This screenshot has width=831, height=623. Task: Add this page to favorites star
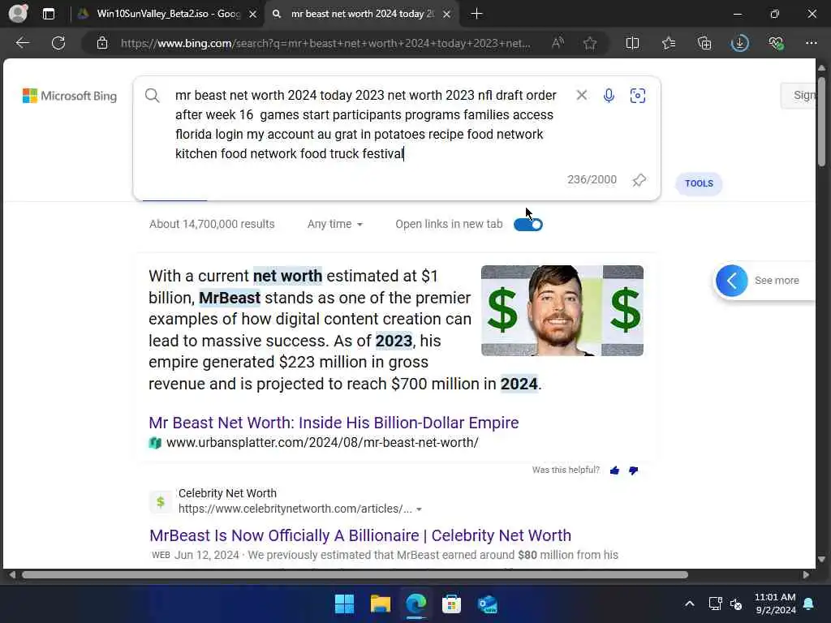pos(590,43)
